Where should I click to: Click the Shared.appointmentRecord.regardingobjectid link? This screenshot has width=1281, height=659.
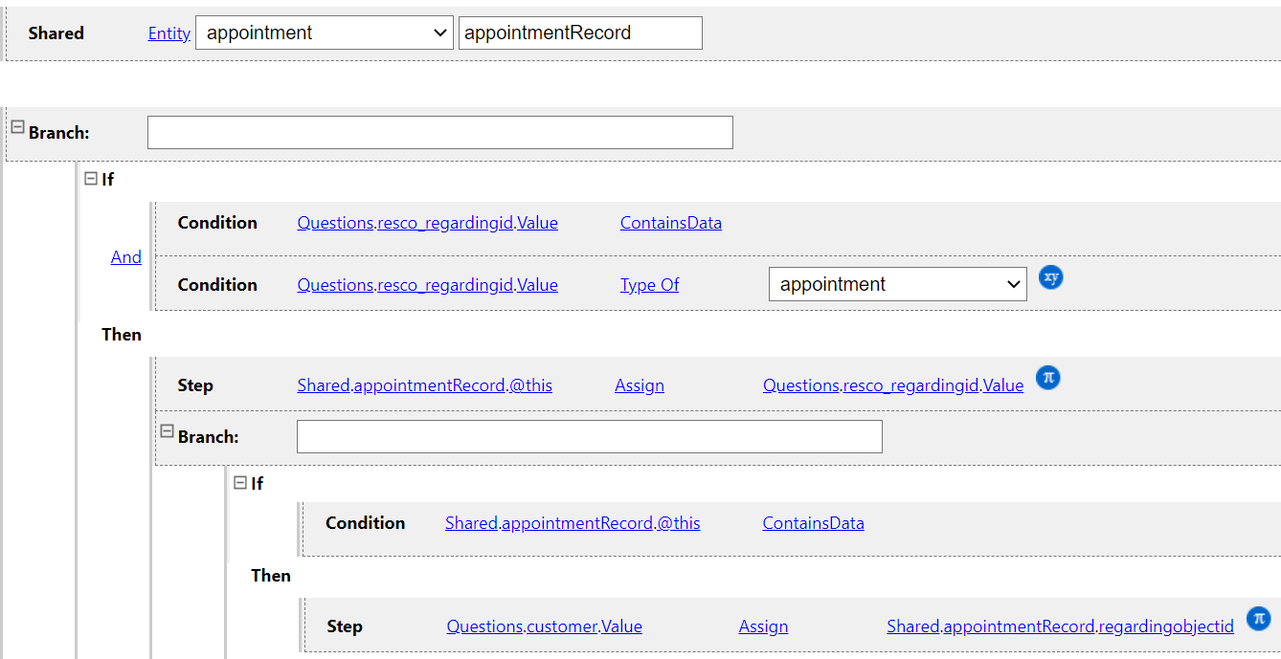pos(1060,626)
